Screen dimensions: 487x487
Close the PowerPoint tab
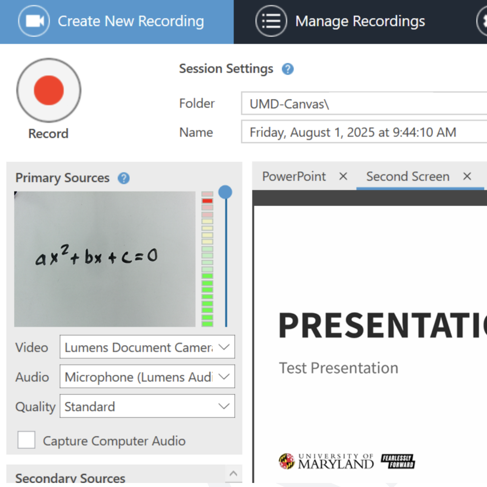(343, 176)
